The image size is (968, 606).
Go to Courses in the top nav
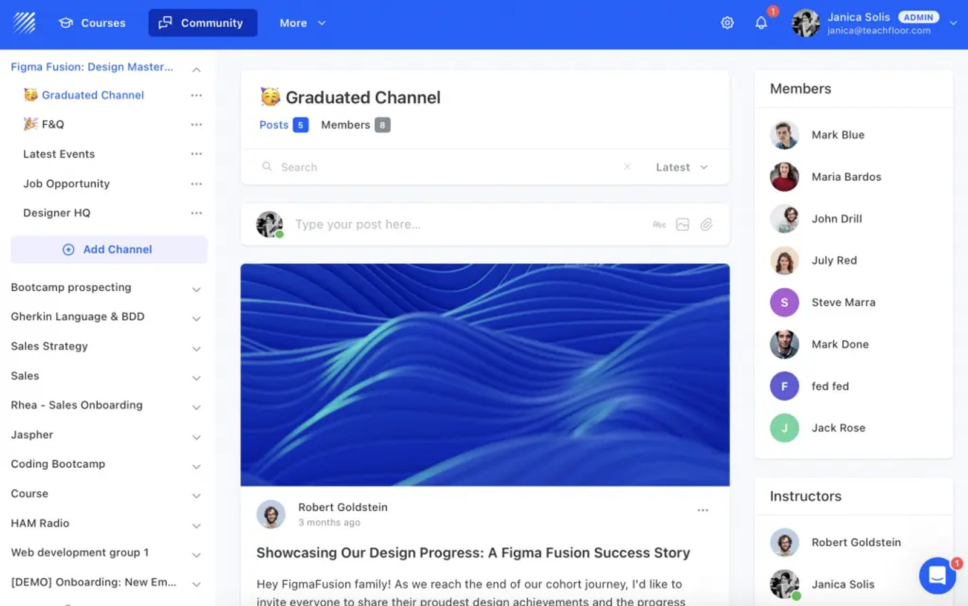(x=92, y=23)
